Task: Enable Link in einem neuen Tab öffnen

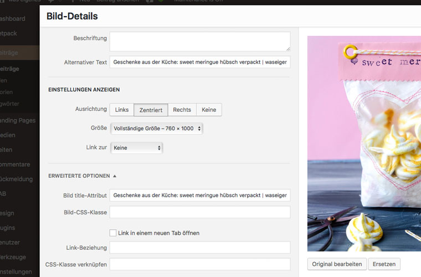Action: click(x=113, y=233)
